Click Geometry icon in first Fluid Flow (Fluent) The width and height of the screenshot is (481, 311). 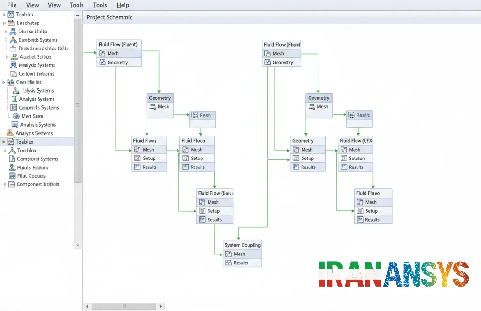(x=102, y=63)
